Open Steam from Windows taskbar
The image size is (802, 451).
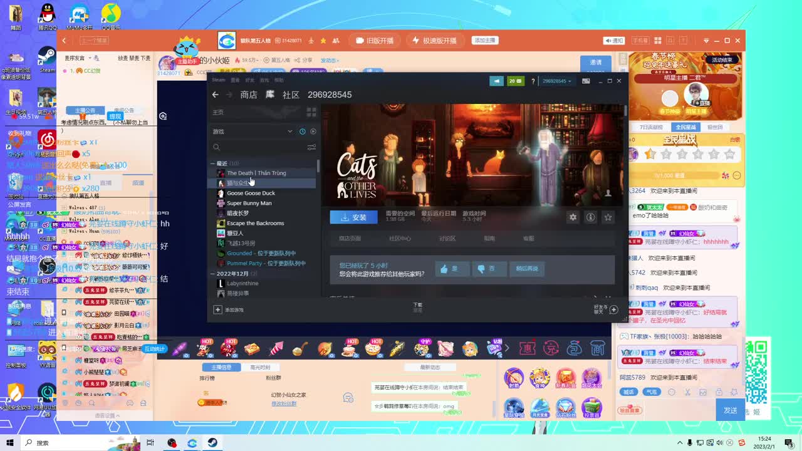click(x=212, y=443)
